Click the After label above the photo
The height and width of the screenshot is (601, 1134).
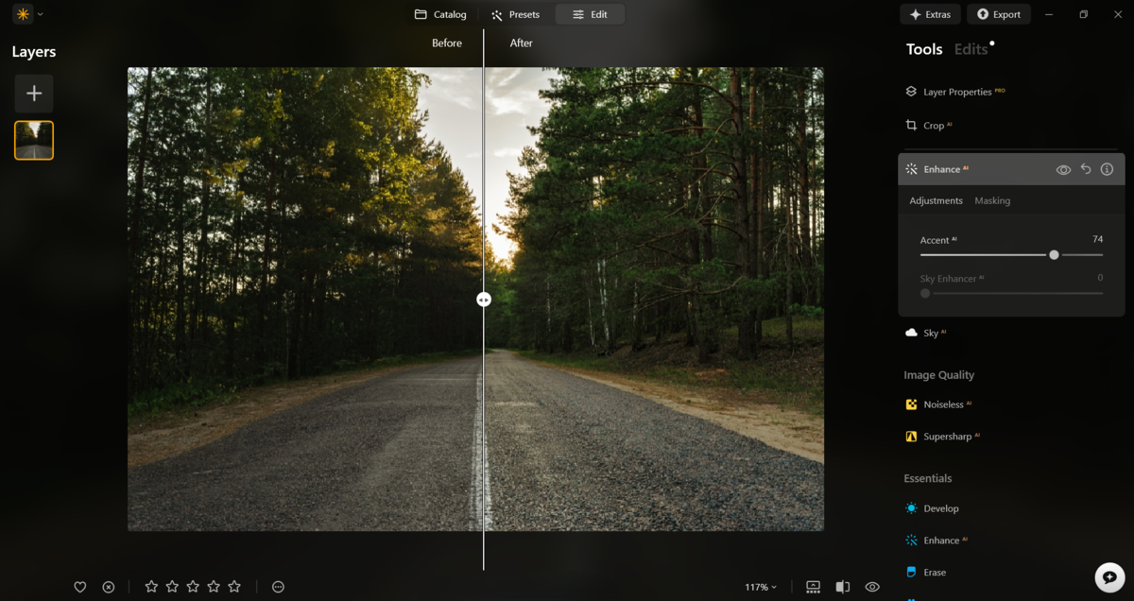click(522, 43)
